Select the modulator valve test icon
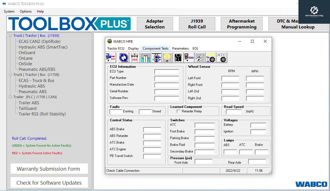This screenshot has height=191, width=330. coord(156,57)
